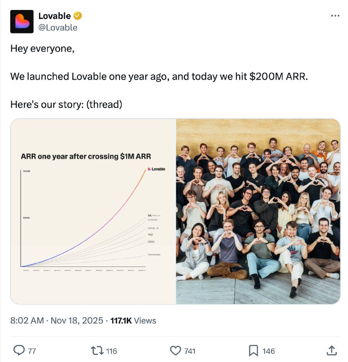Viewport: 348px width, 362px height.
Task: Click the 77 replies count
Action: pos(32,351)
